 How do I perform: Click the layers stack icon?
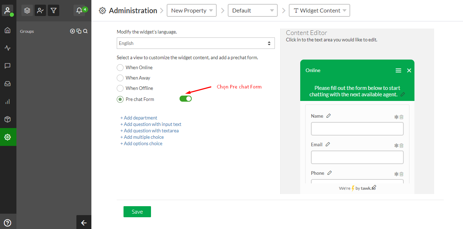pyautogui.click(x=27, y=11)
